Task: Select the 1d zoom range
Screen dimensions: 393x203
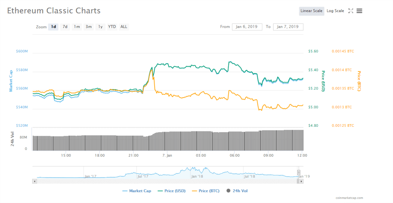Action: pyautogui.click(x=53, y=27)
